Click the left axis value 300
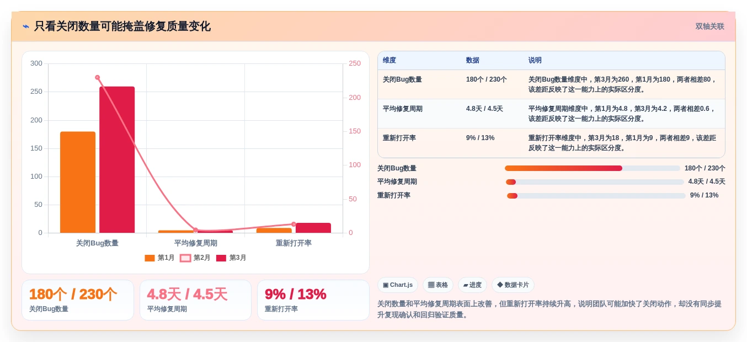Screen dimensions: 747x342 point(36,63)
